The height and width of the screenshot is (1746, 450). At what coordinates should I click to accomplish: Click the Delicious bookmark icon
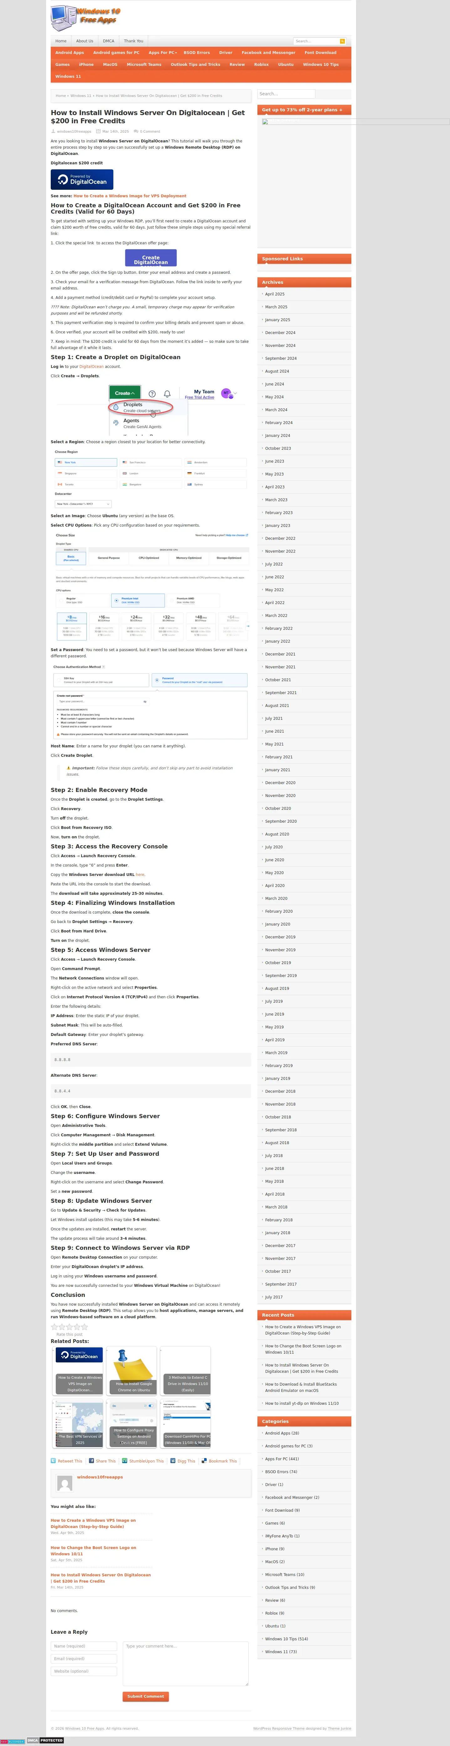click(x=204, y=1461)
